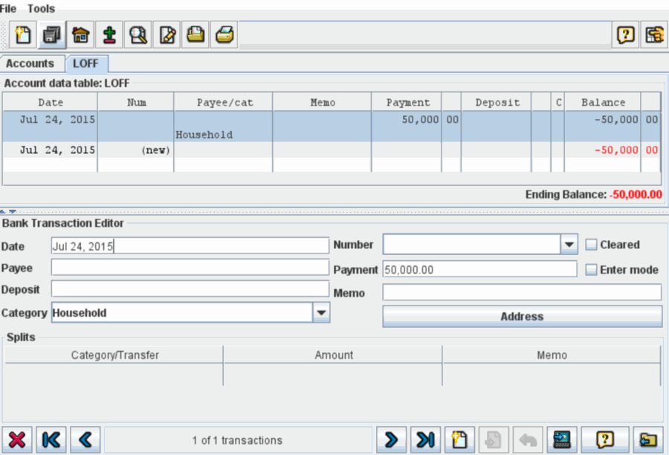
Task: Click the accounts windows toolbar icon
Action: pos(51,35)
